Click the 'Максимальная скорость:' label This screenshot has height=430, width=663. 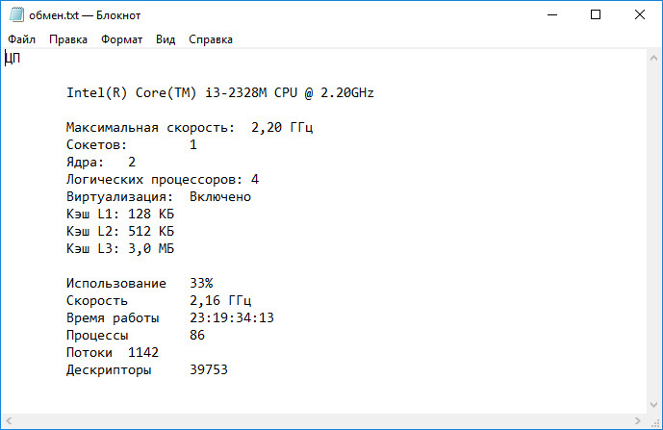[x=150, y=127]
